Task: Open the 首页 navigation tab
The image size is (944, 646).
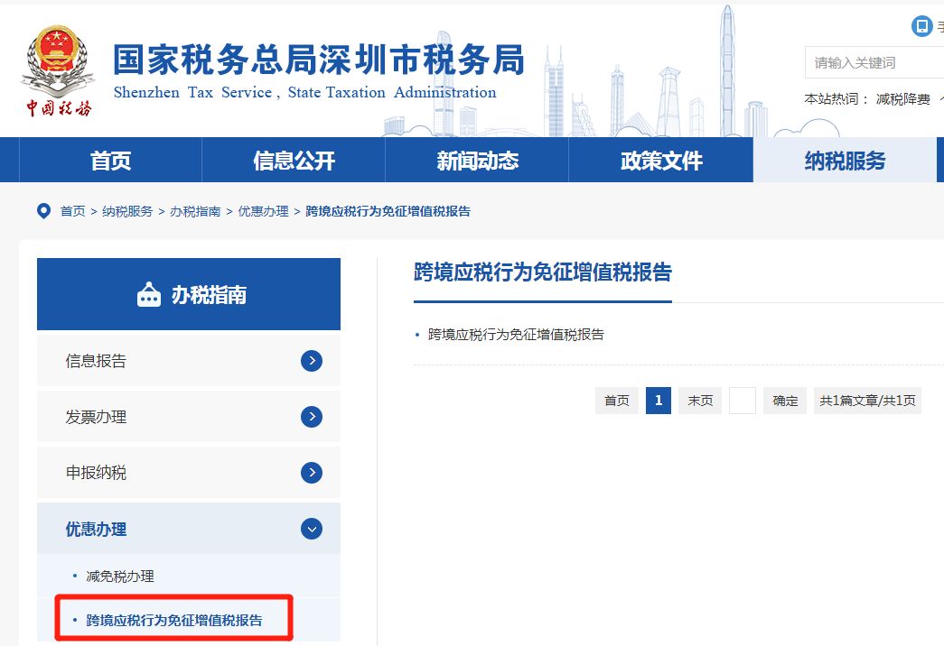Action: click(110, 161)
